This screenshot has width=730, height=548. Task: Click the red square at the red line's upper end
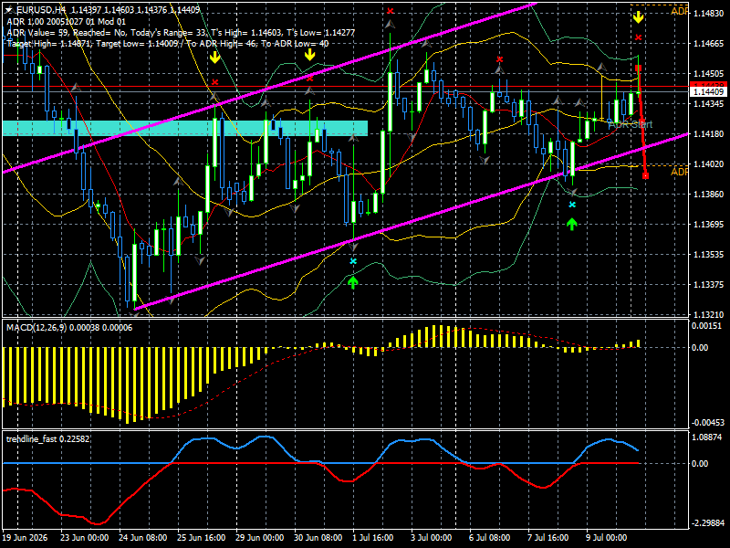[x=638, y=68]
